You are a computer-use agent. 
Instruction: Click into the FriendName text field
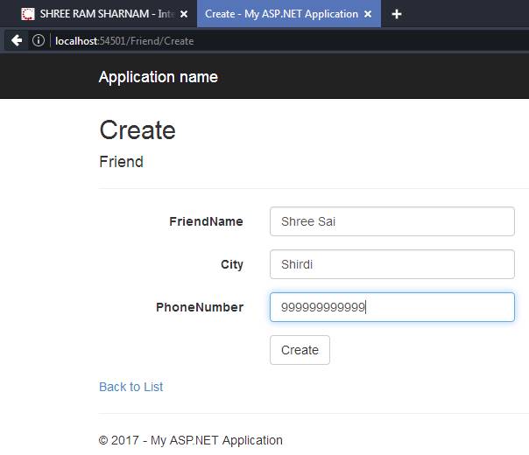click(x=392, y=221)
